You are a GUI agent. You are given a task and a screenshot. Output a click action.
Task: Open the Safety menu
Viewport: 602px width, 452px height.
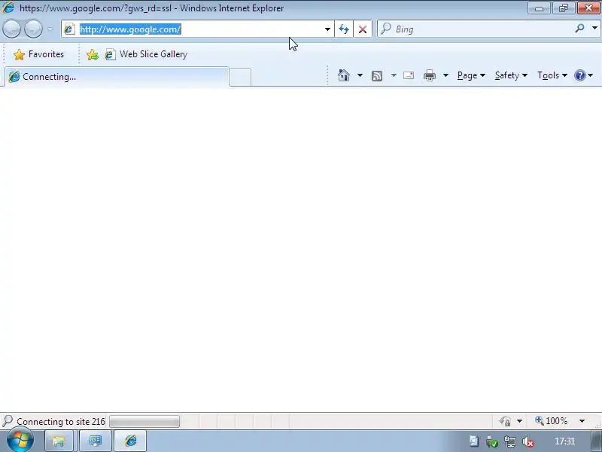tap(511, 75)
